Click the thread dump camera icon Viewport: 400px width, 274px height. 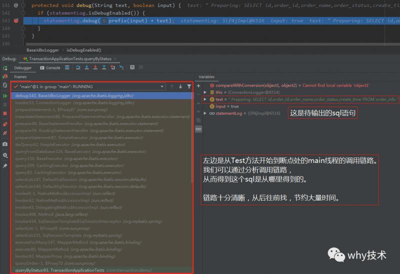tap(5, 144)
